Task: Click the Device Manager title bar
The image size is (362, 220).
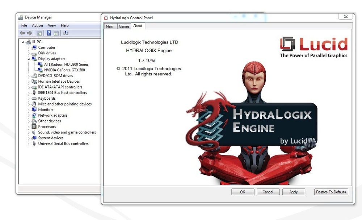Action: coord(59,17)
